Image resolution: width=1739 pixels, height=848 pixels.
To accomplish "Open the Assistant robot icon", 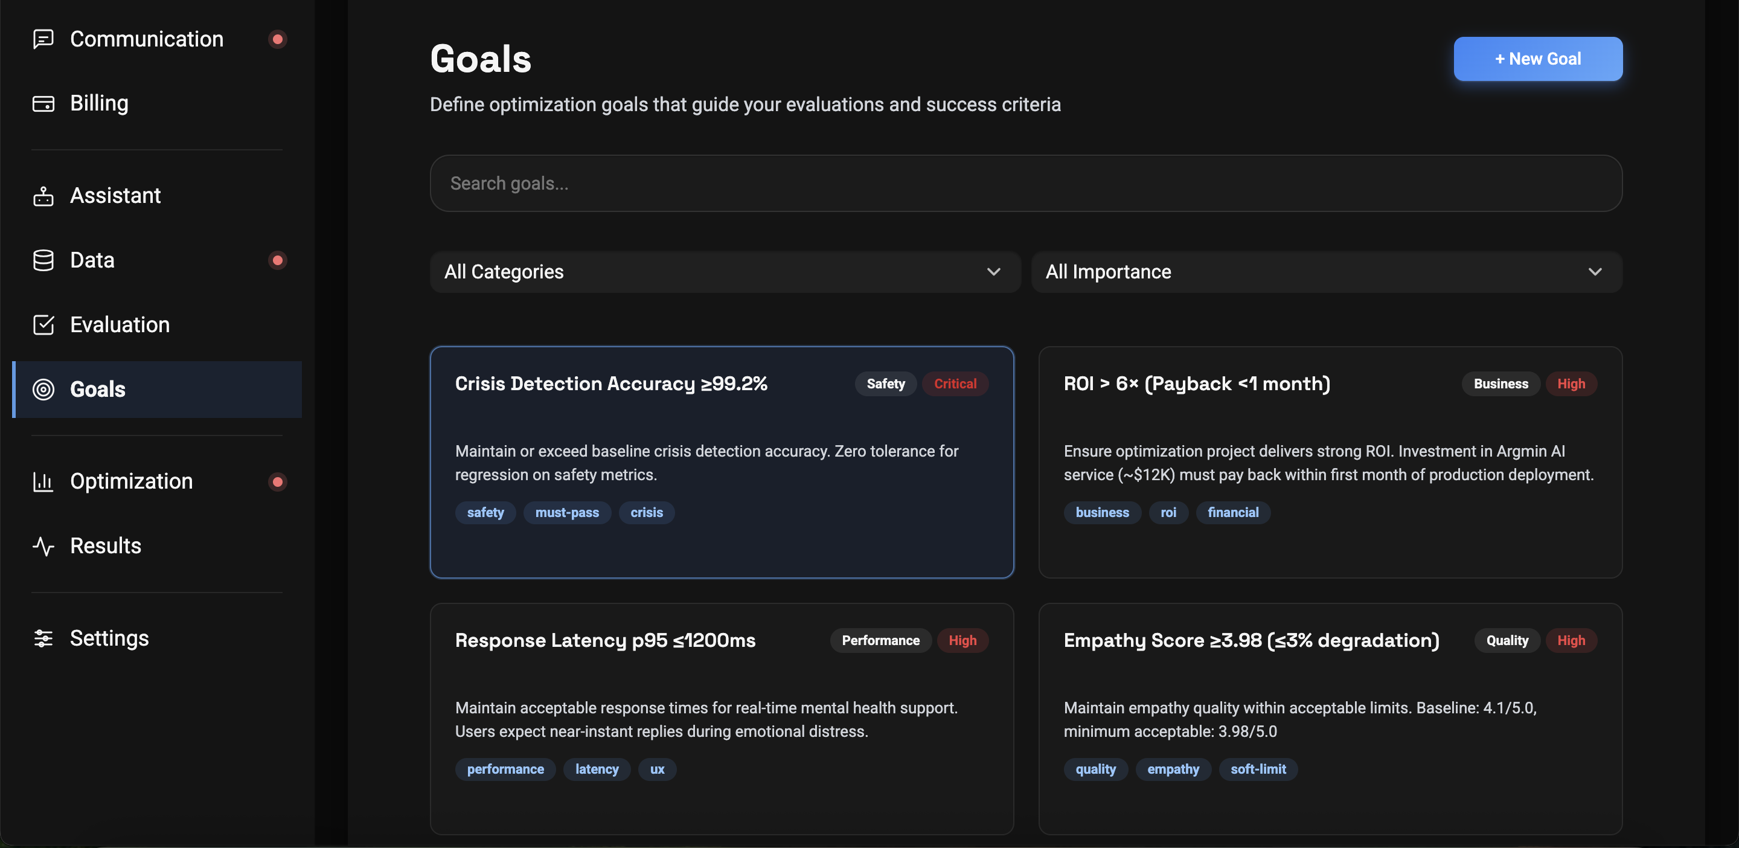I will (x=43, y=196).
